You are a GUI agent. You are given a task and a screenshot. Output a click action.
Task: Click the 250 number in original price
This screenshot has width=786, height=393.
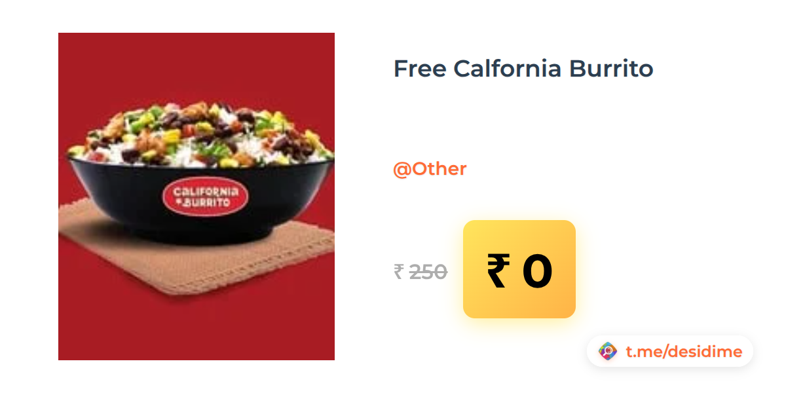[428, 271]
